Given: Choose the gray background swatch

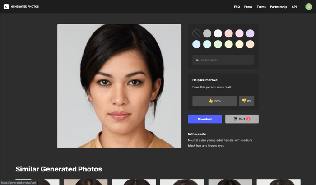Looking at the screenshot, I should coord(207,33).
